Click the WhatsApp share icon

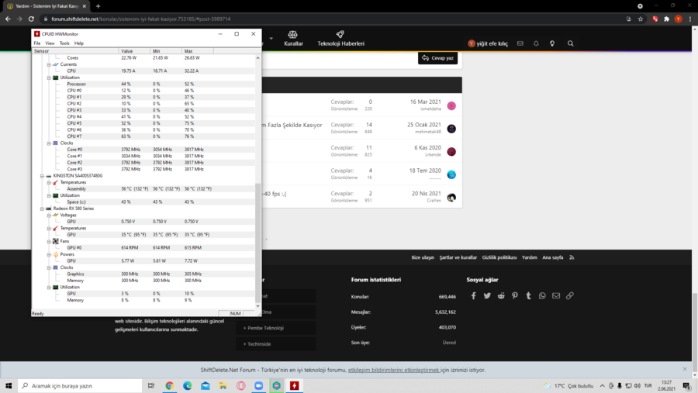coord(542,295)
